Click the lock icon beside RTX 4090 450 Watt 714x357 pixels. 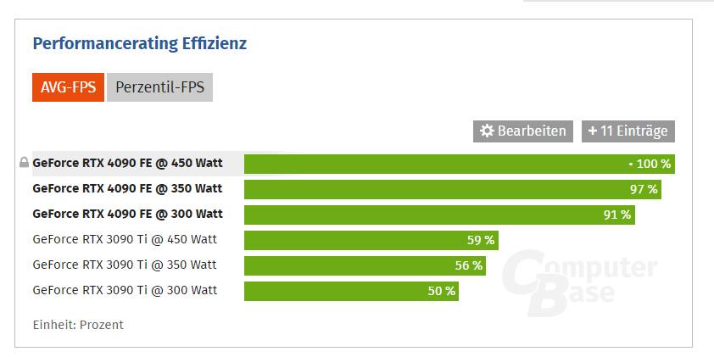24,163
